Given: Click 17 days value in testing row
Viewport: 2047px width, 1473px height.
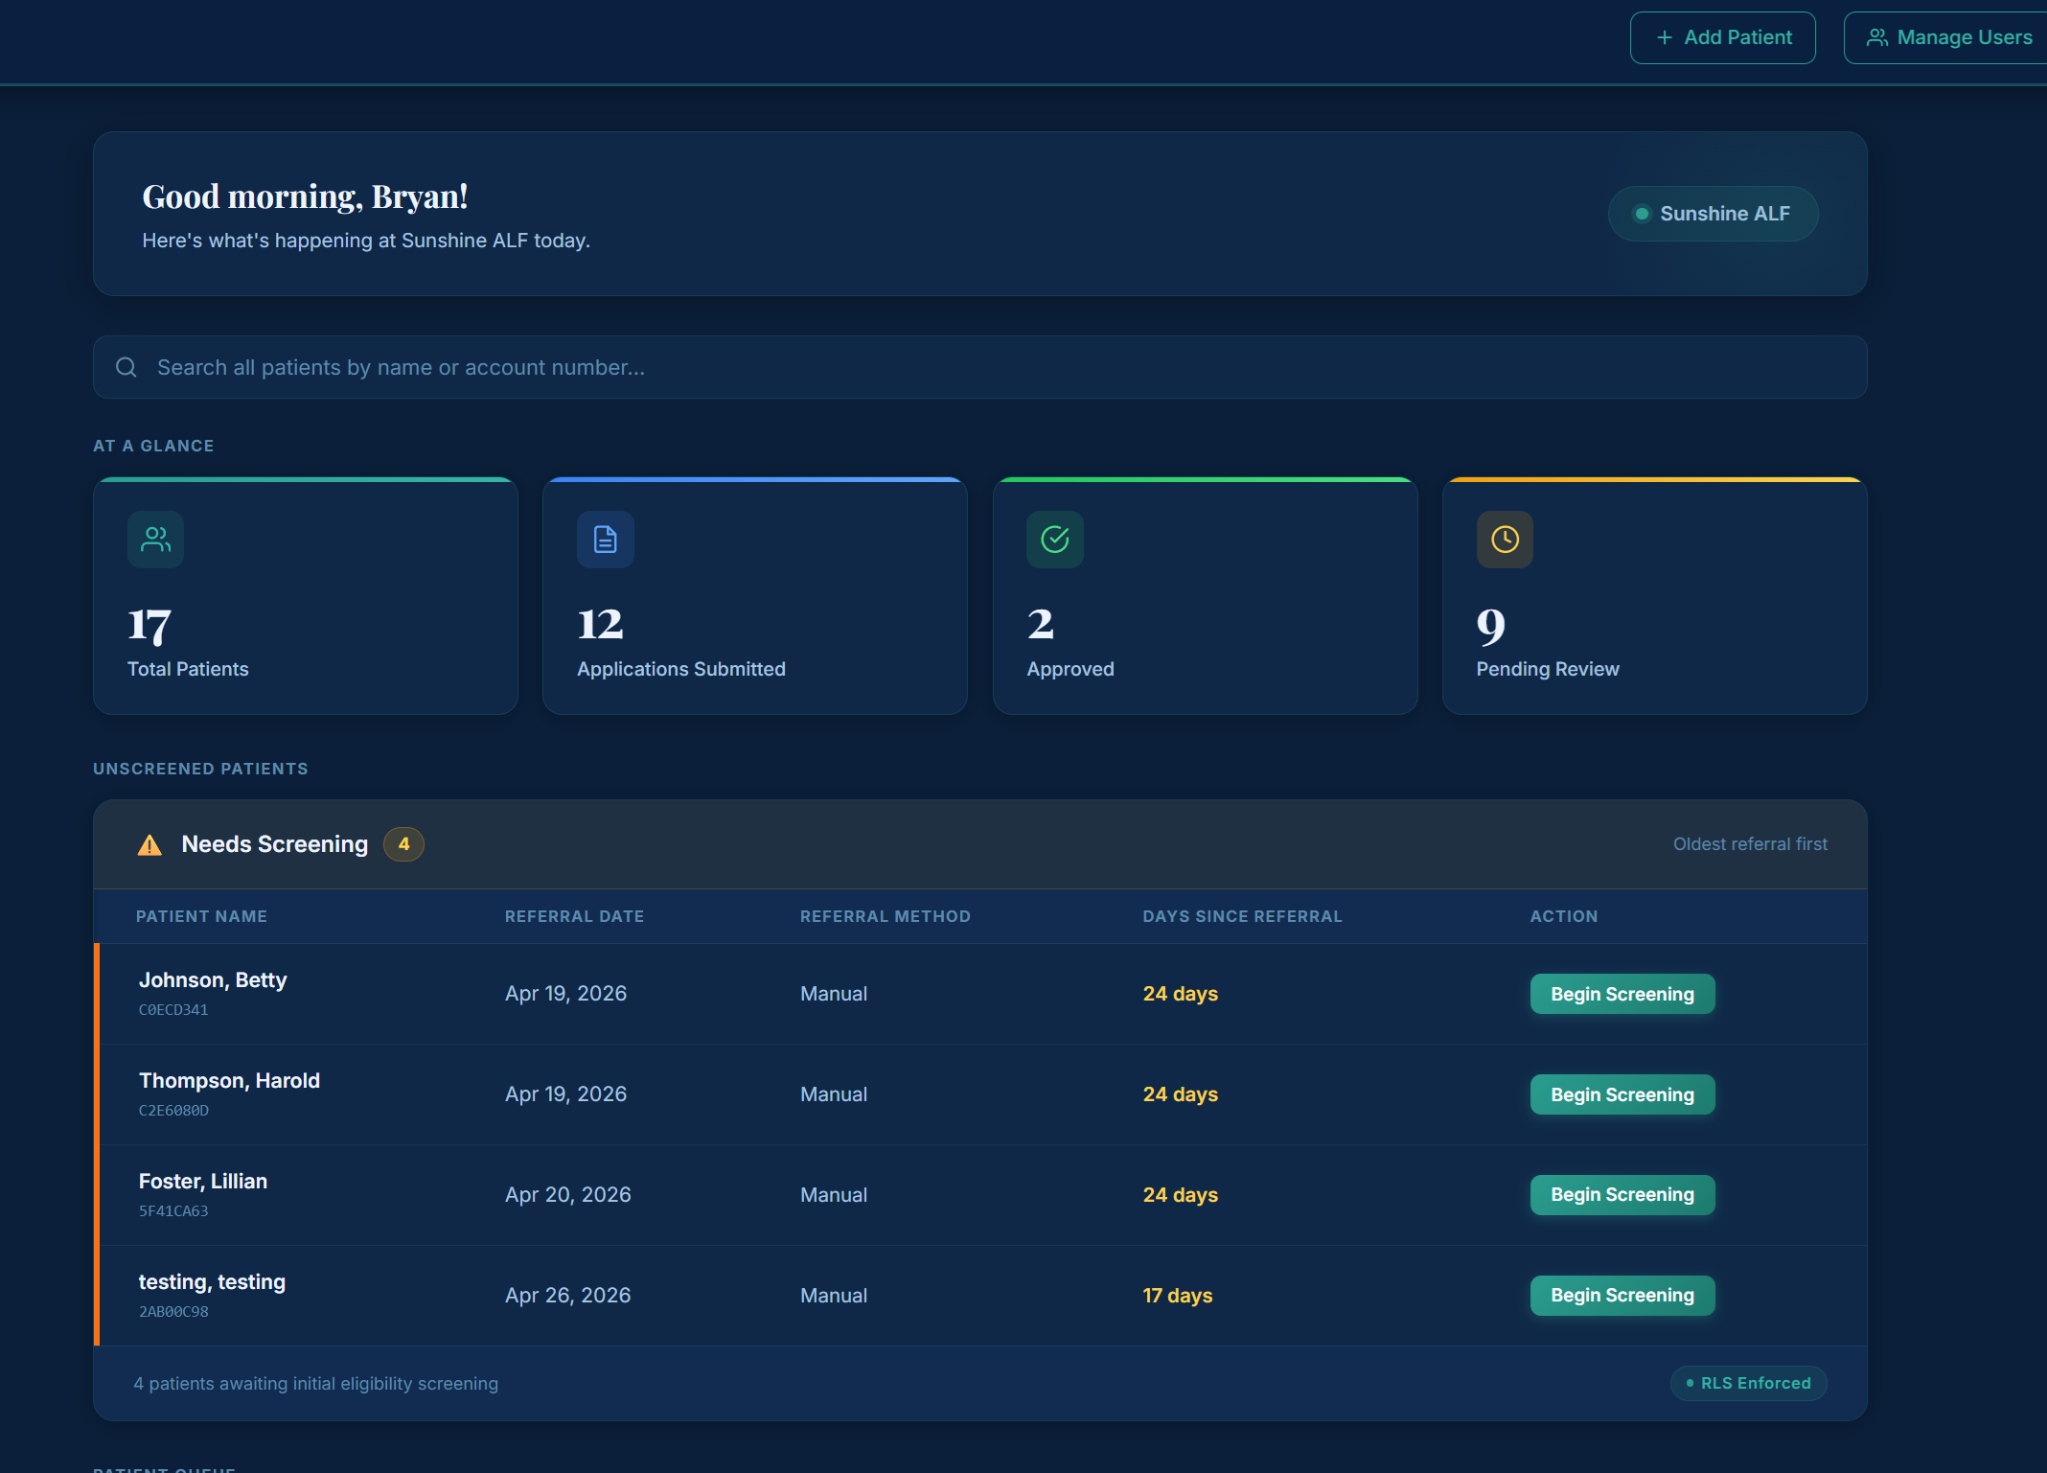Looking at the screenshot, I should click(1178, 1296).
